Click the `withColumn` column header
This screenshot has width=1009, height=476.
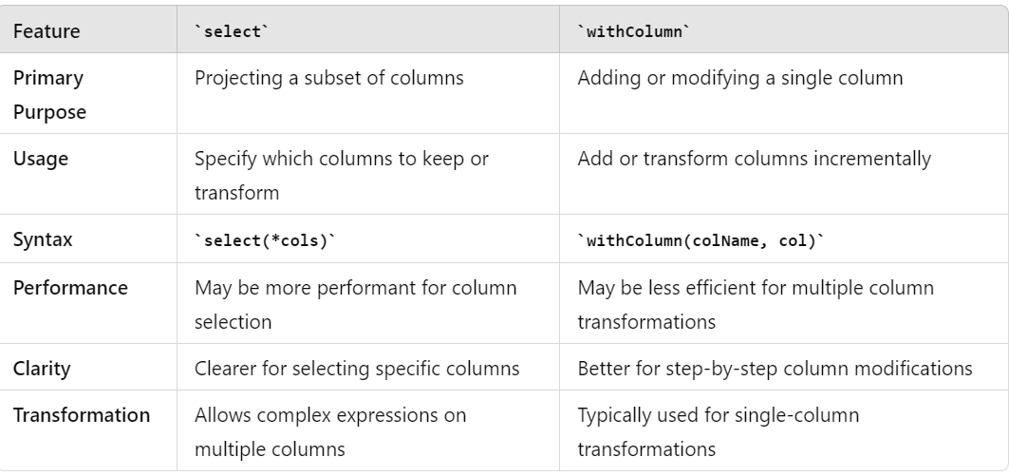(633, 31)
